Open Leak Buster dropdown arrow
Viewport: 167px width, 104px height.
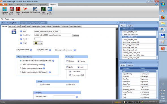14,14
